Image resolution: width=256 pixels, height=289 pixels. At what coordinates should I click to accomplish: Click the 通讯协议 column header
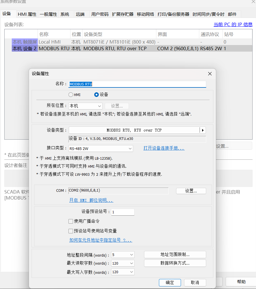[211, 34]
